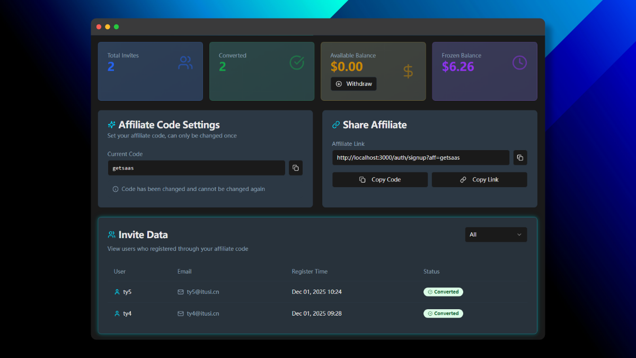Click the copy icon next to the Current Code field
The width and height of the screenshot is (636, 358).
click(295, 168)
